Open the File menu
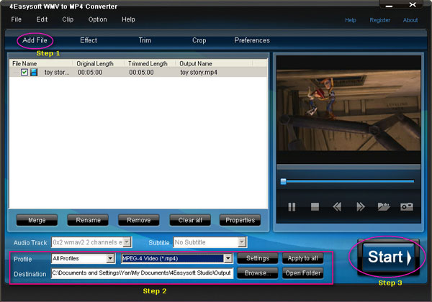This screenshot has width=432, height=302. coord(17,19)
